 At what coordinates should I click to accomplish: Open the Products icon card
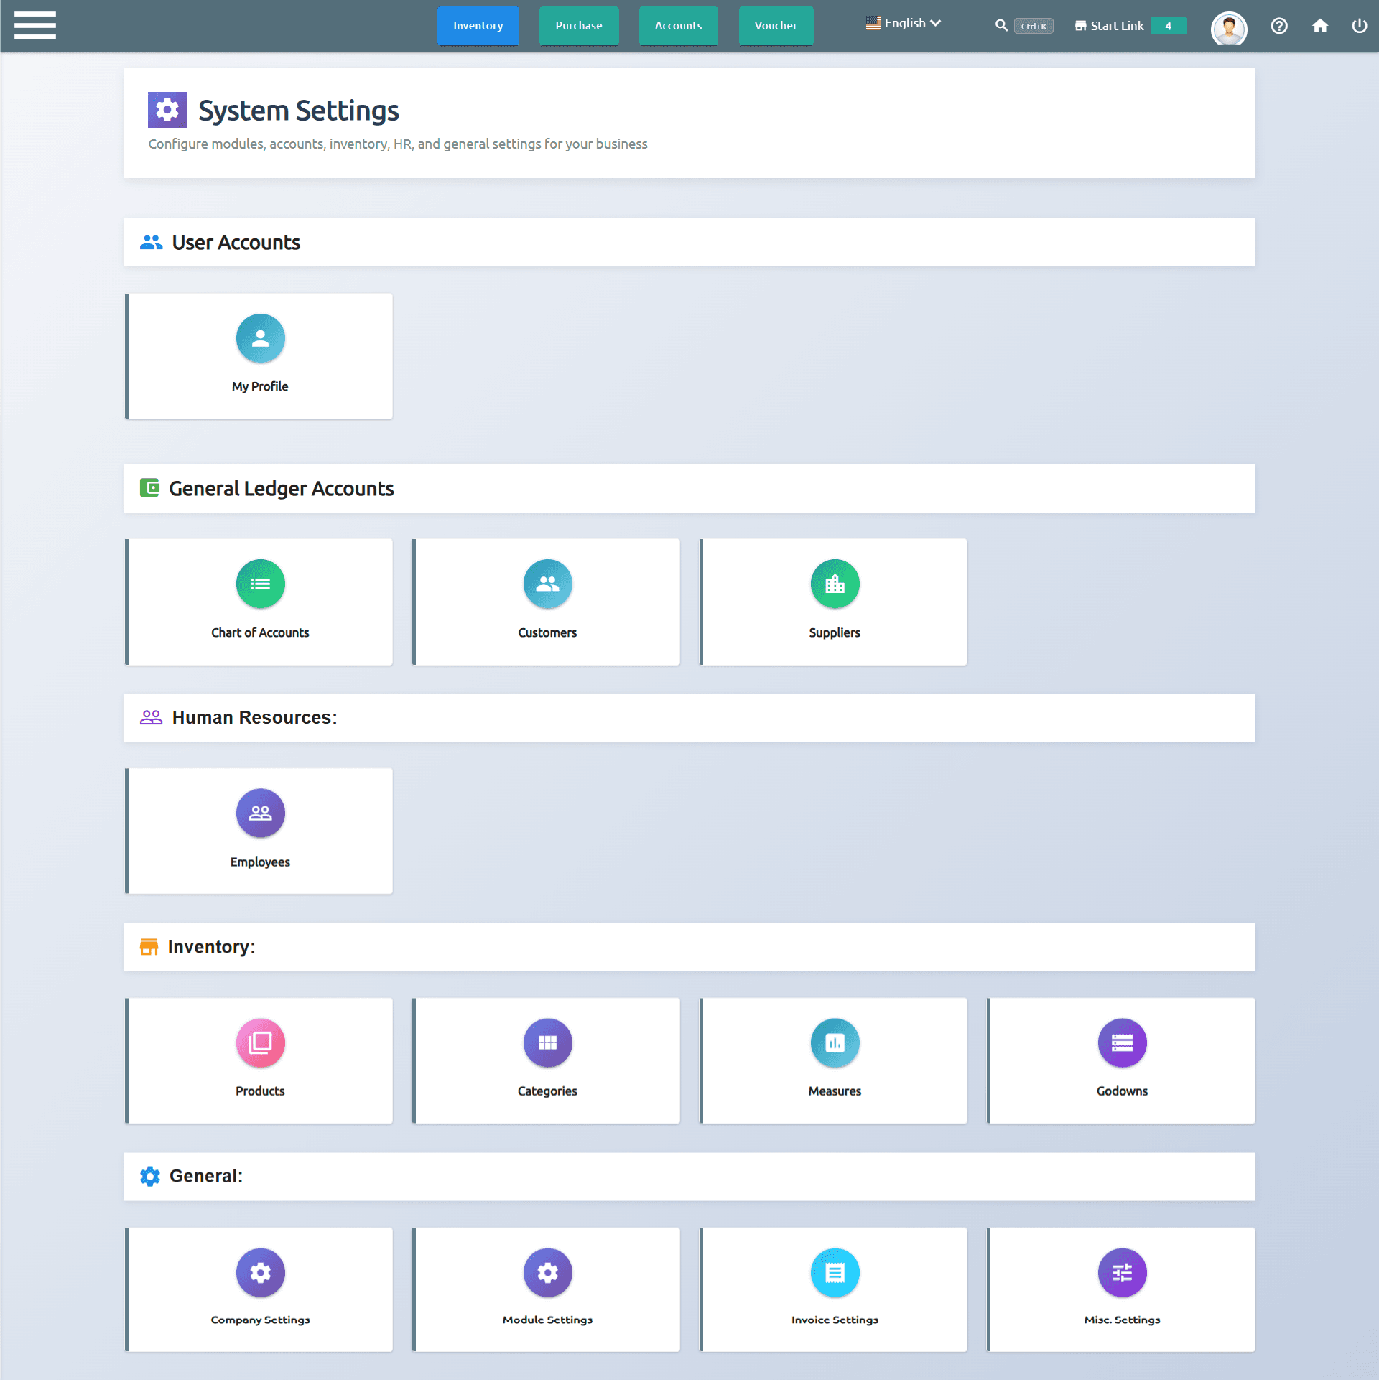pos(260,1042)
